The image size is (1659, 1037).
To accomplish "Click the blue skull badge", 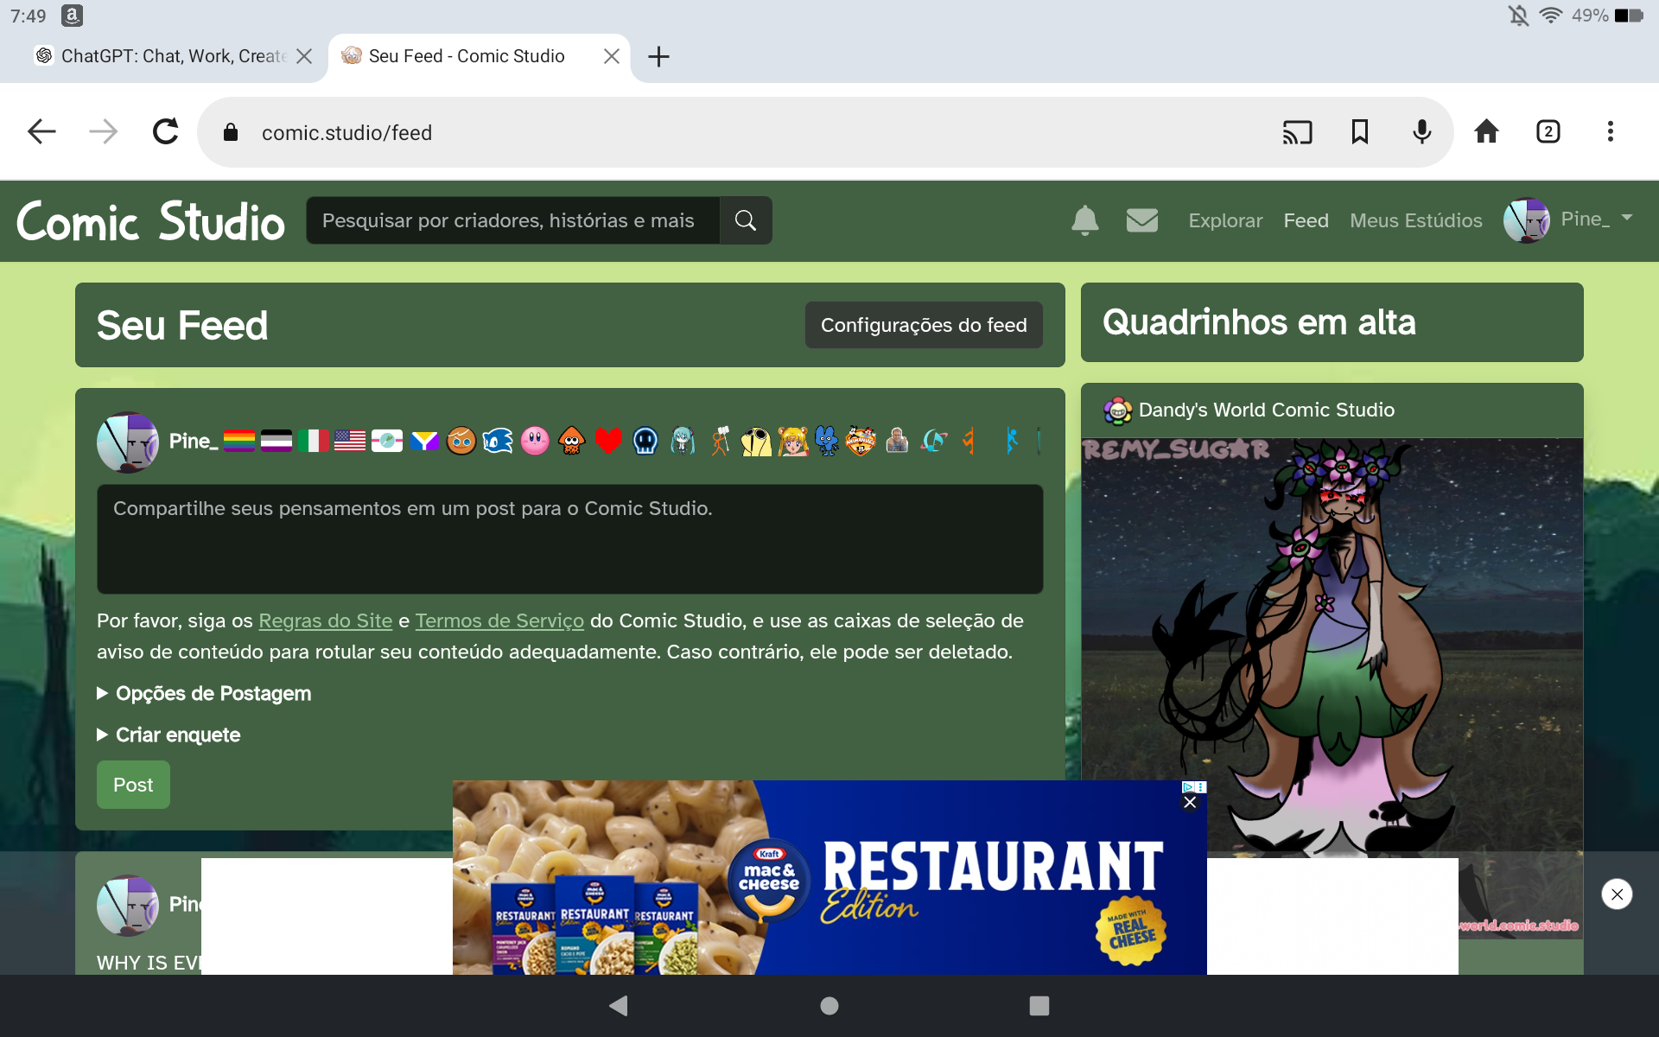I will (x=645, y=441).
